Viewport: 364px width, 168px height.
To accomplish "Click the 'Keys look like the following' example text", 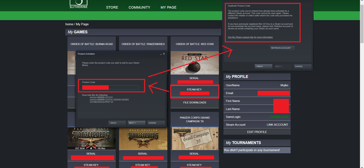I will (x=95, y=95).
